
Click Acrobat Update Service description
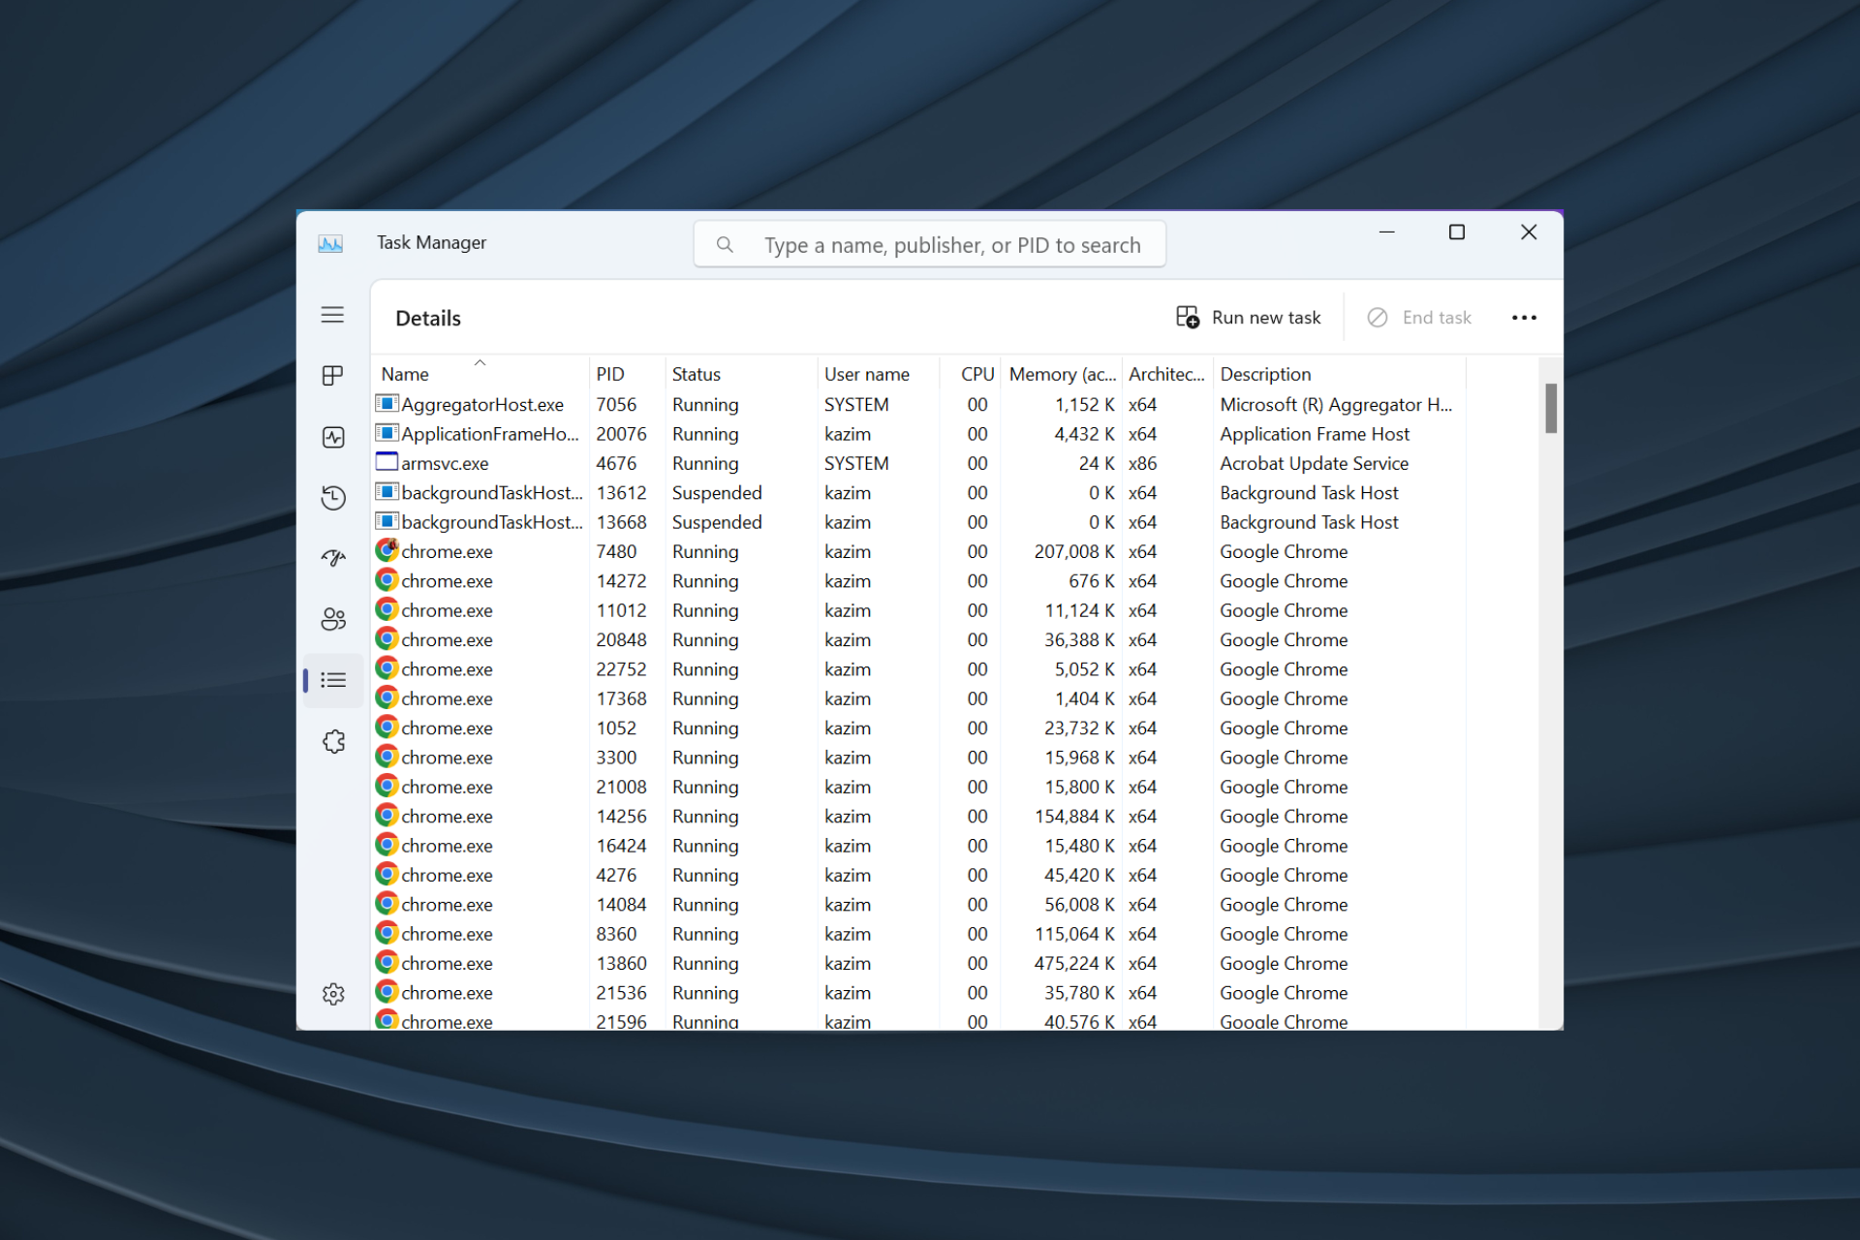click(x=1314, y=464)
